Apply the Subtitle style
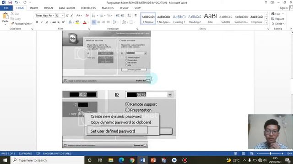Image resolution: width=293 pixels, height=164 pixels. 226,19
